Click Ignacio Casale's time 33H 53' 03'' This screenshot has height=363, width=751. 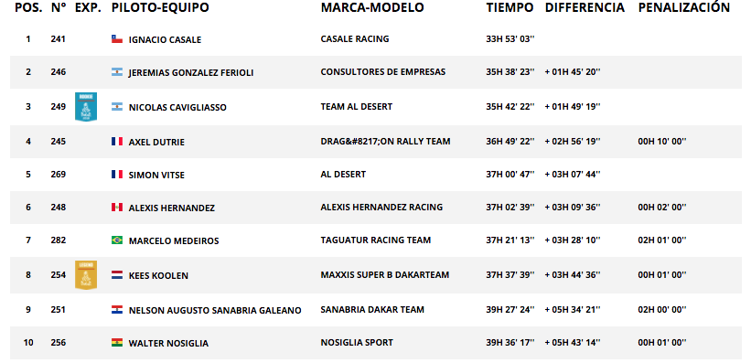click(510, 39)
